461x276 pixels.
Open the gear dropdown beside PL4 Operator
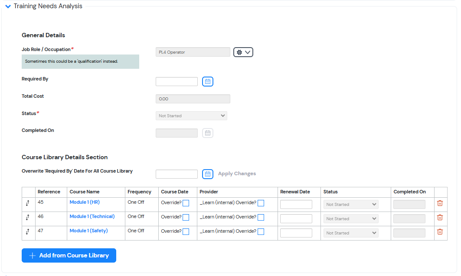click(243, 52)
